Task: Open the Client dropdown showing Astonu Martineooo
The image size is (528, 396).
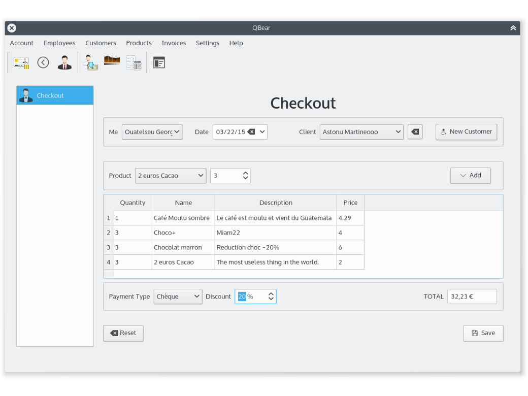Action: (361, 131)
